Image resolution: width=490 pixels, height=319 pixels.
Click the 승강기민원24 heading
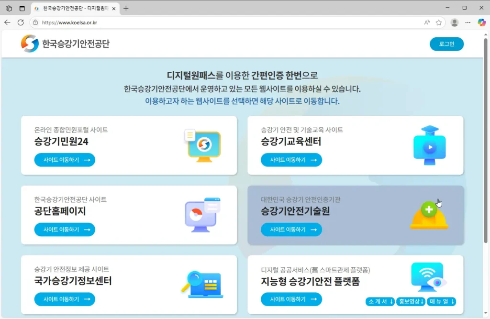[61, 142]
